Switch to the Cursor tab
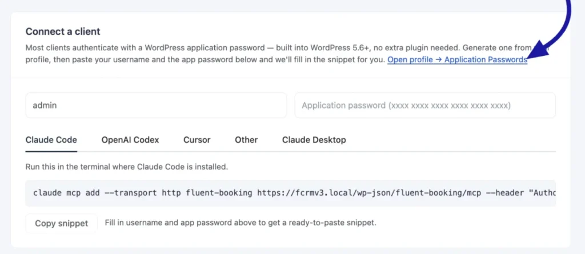This screenshot has width=585, height=254. coord(197,140)
